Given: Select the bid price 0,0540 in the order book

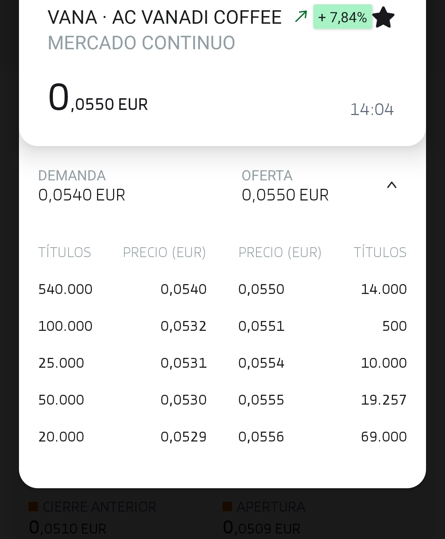Looking at the screenshot, I should tap(183, 289).
